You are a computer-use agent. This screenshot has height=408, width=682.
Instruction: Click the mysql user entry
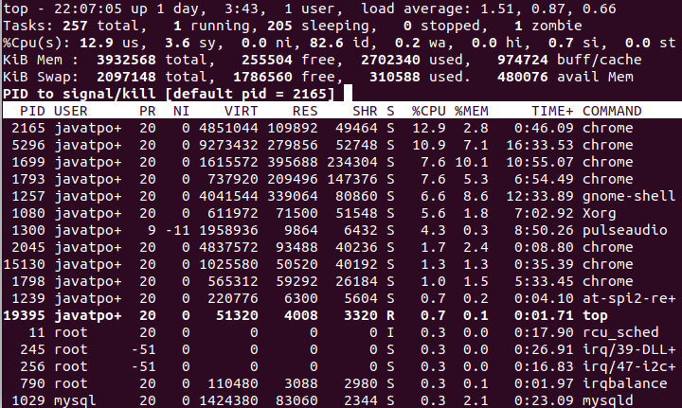[75, 400]
